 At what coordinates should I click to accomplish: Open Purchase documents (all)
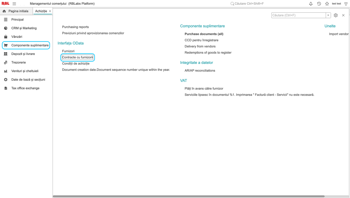pos(204,34)
